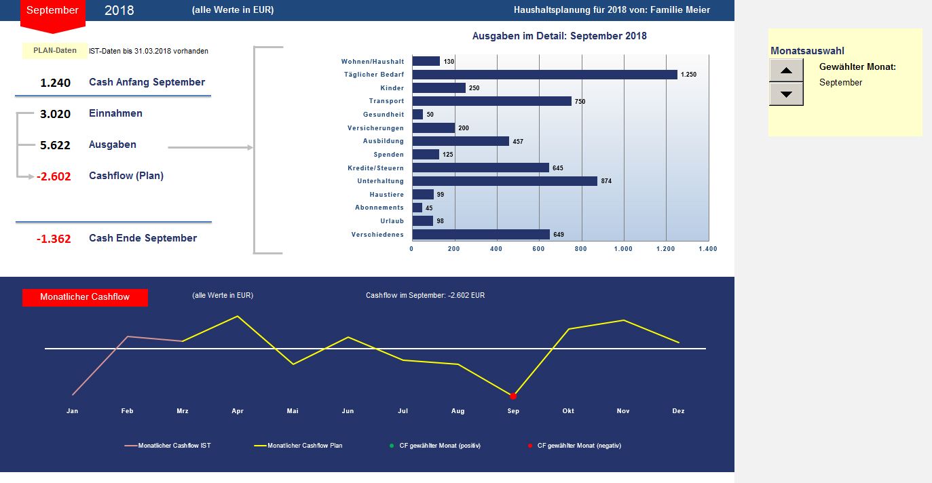
Task: Click the red Monatlicher Cashflow label box
Action: 85,297
